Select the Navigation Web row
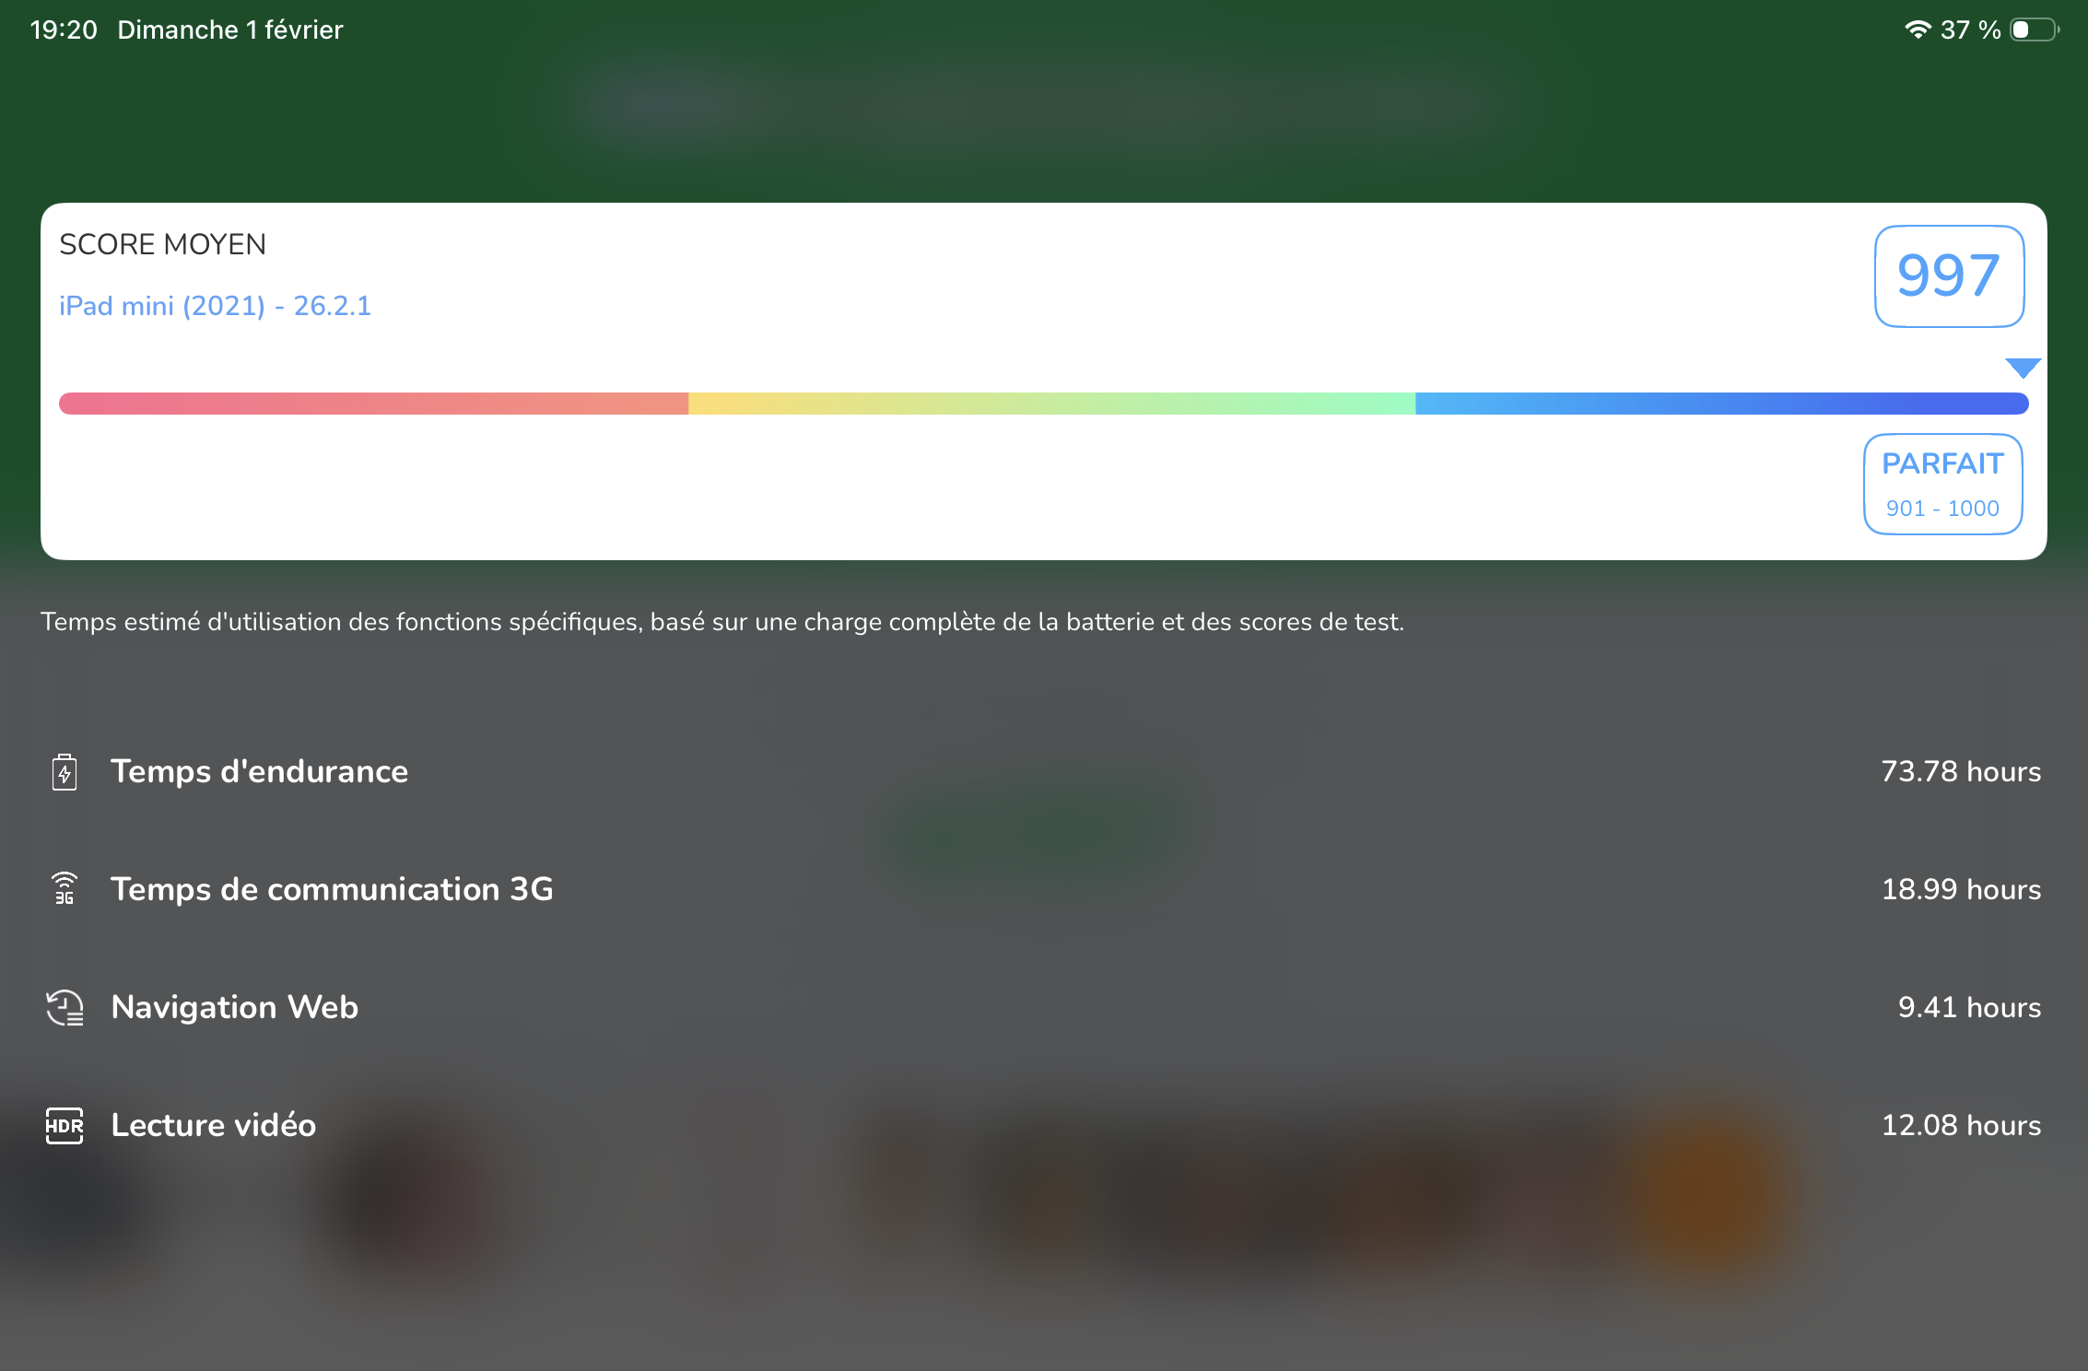The width and height of the screenshot is (2088, 1371). click(x=1044, y=1007)
